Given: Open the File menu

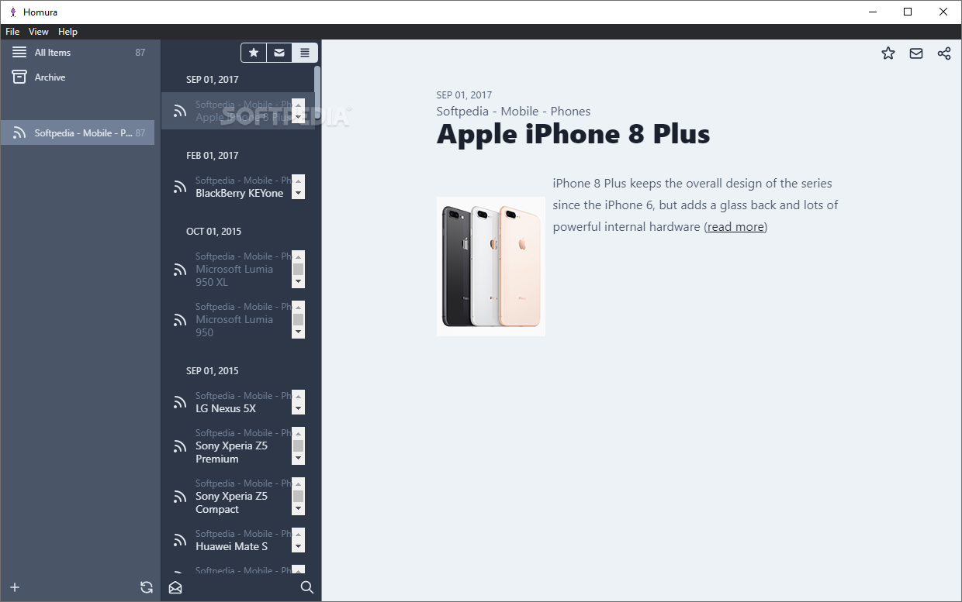Looking at the screenshot, I should click(12, 32).
